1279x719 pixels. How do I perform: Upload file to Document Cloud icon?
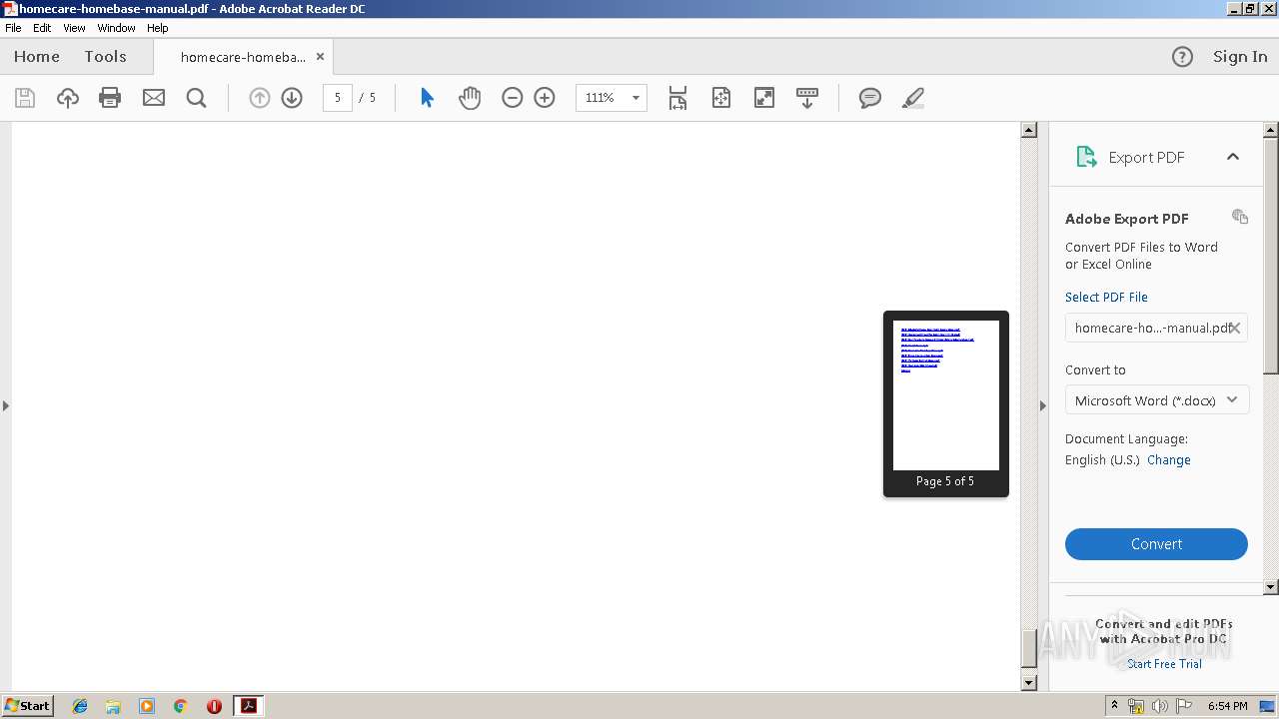(x=67, y=98)
